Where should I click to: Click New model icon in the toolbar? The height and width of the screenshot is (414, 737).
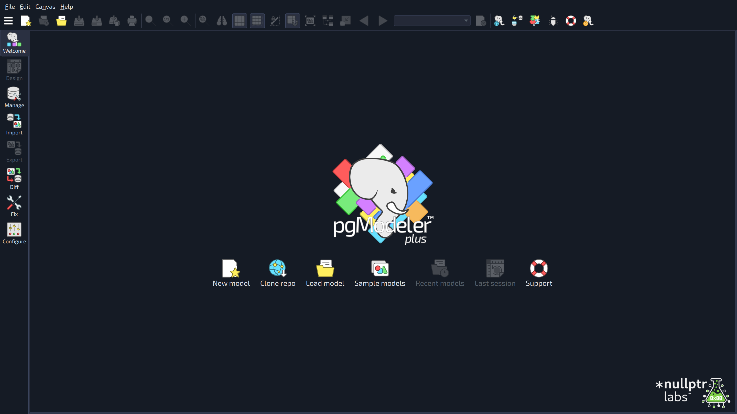(26, 20)
